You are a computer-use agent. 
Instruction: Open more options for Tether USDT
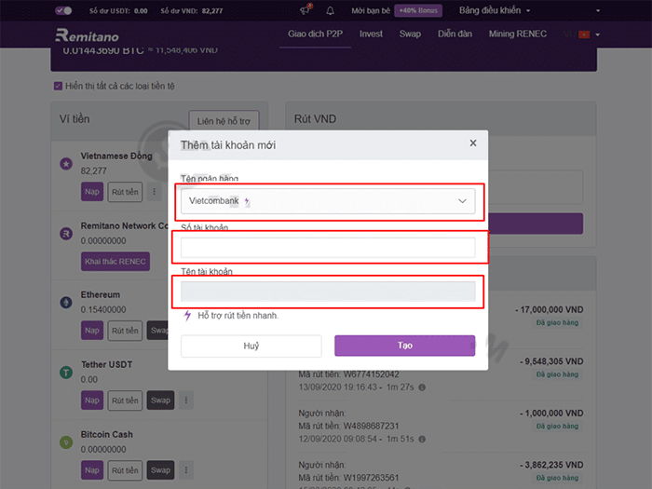(x=186, y=400)
